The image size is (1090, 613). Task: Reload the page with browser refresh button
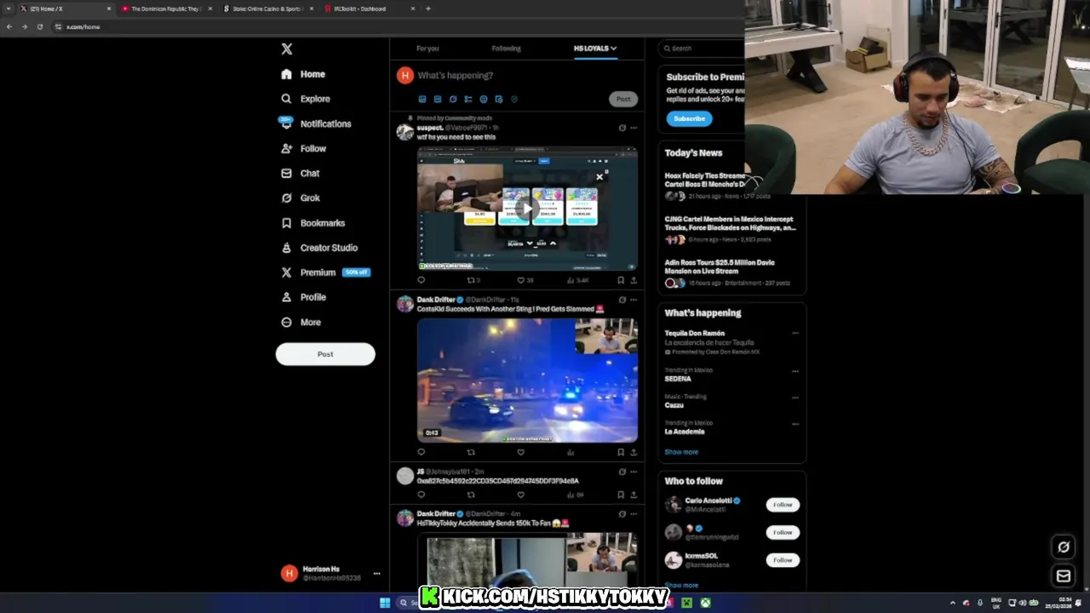(x=39, y=26)
